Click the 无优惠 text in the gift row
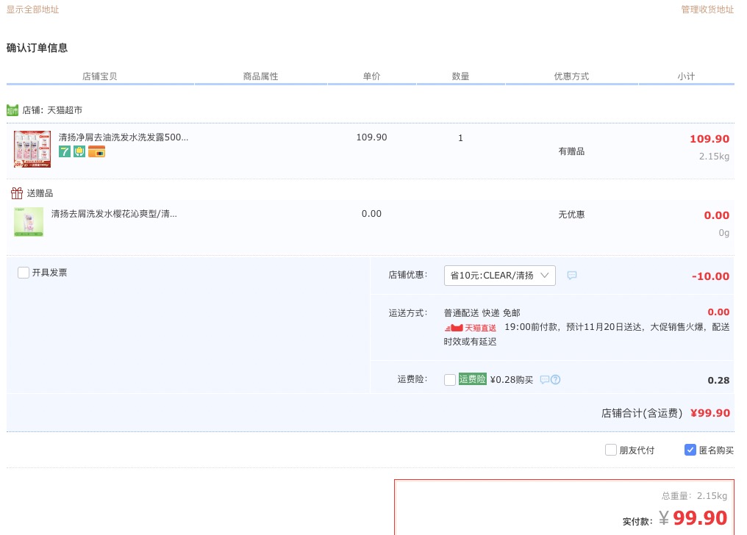 pos(572,215)
